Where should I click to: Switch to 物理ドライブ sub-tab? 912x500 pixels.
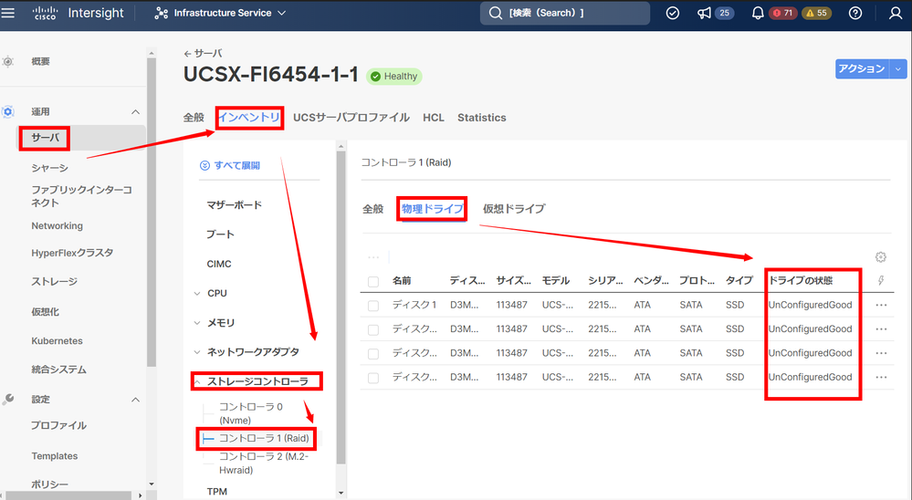[x=432, y=209]
